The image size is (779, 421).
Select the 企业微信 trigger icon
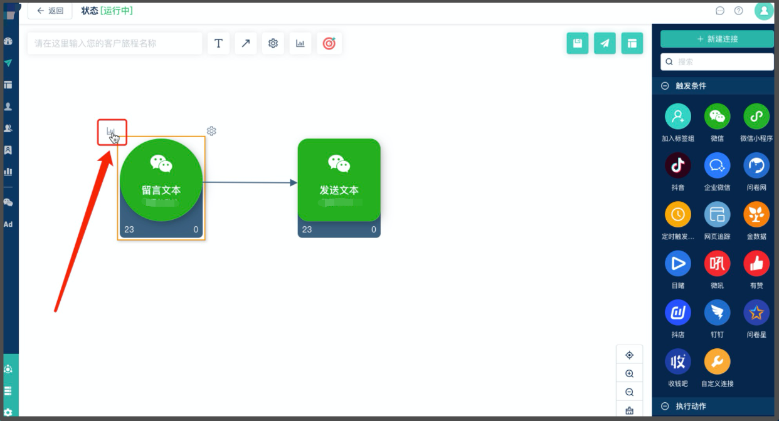tap(718, 165)
